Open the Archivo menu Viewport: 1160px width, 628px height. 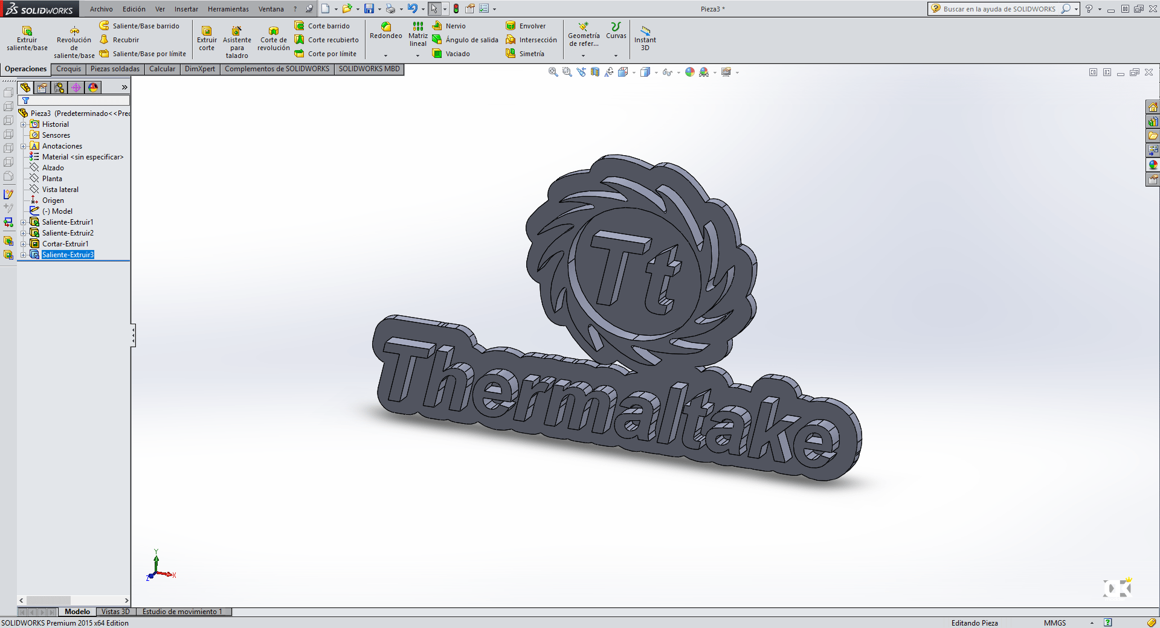click(101, 9)
